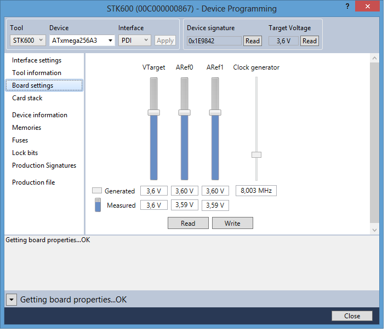Open Interface settings page
The height and width of the screenshot is (332, 388).
tap(37, 61)
